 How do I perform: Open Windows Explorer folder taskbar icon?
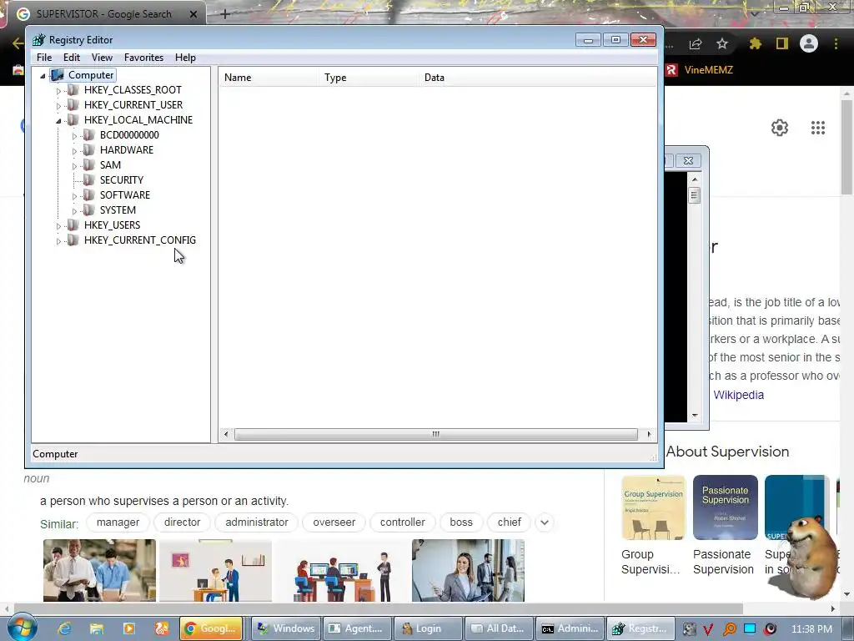[97, 628]
